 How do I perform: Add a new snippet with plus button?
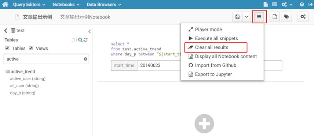click(204, 124)
